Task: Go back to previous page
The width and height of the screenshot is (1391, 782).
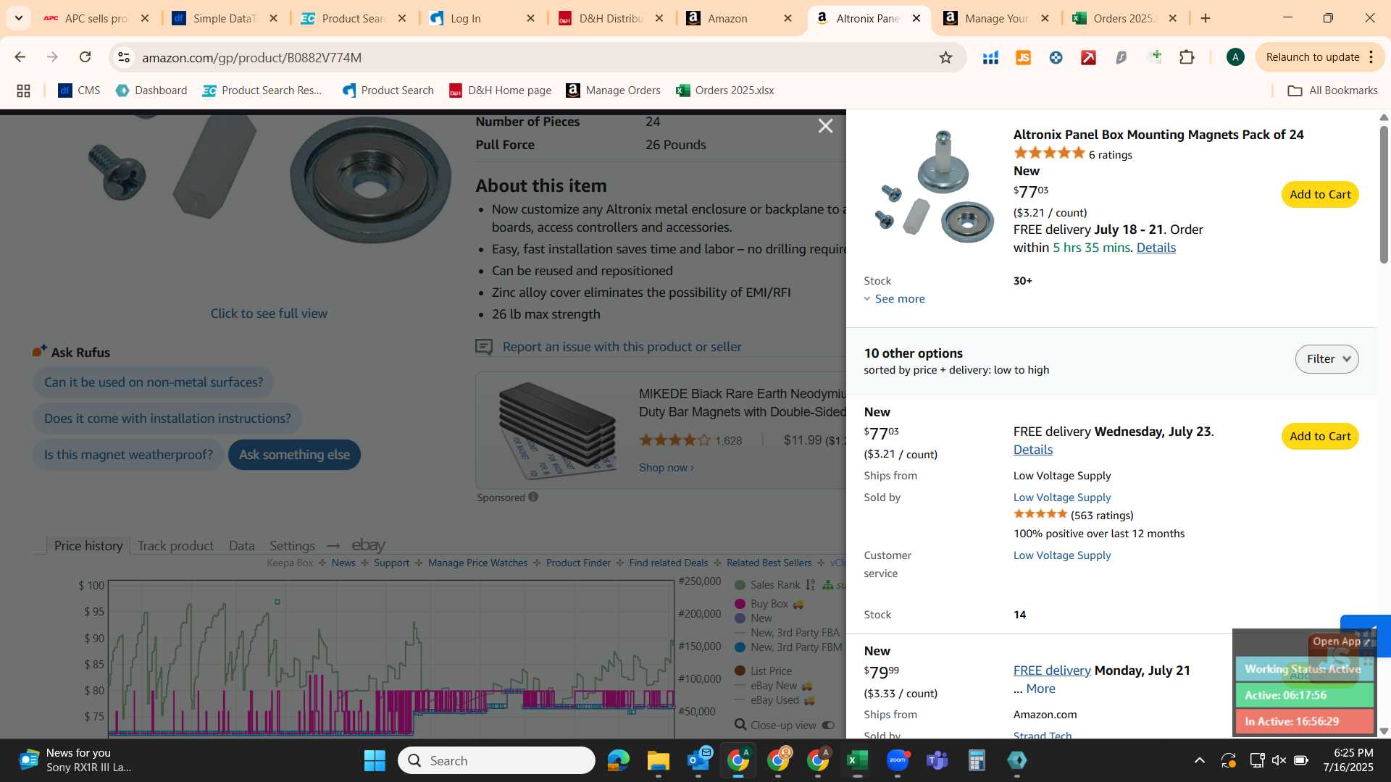Action: pos(20,57)
